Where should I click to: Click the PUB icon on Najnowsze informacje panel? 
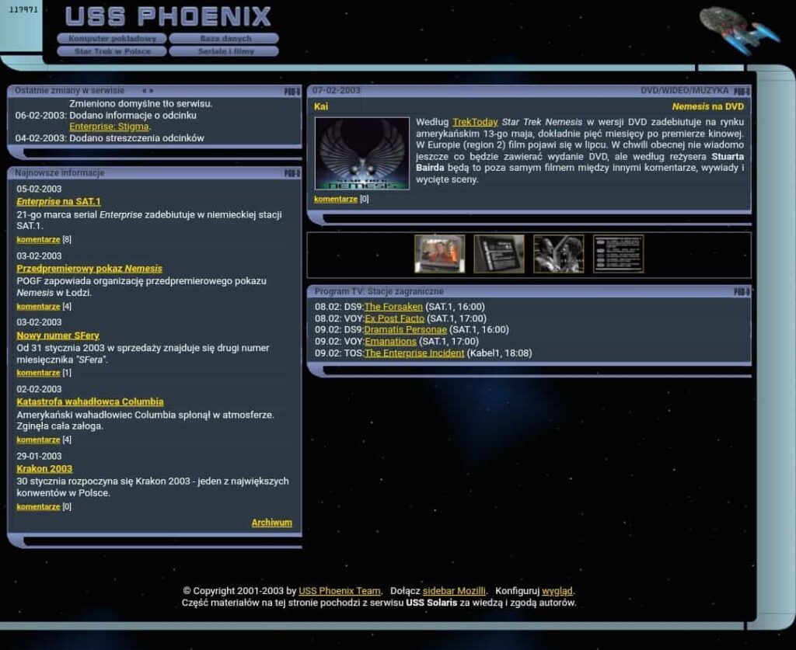[x=292, y=173]
